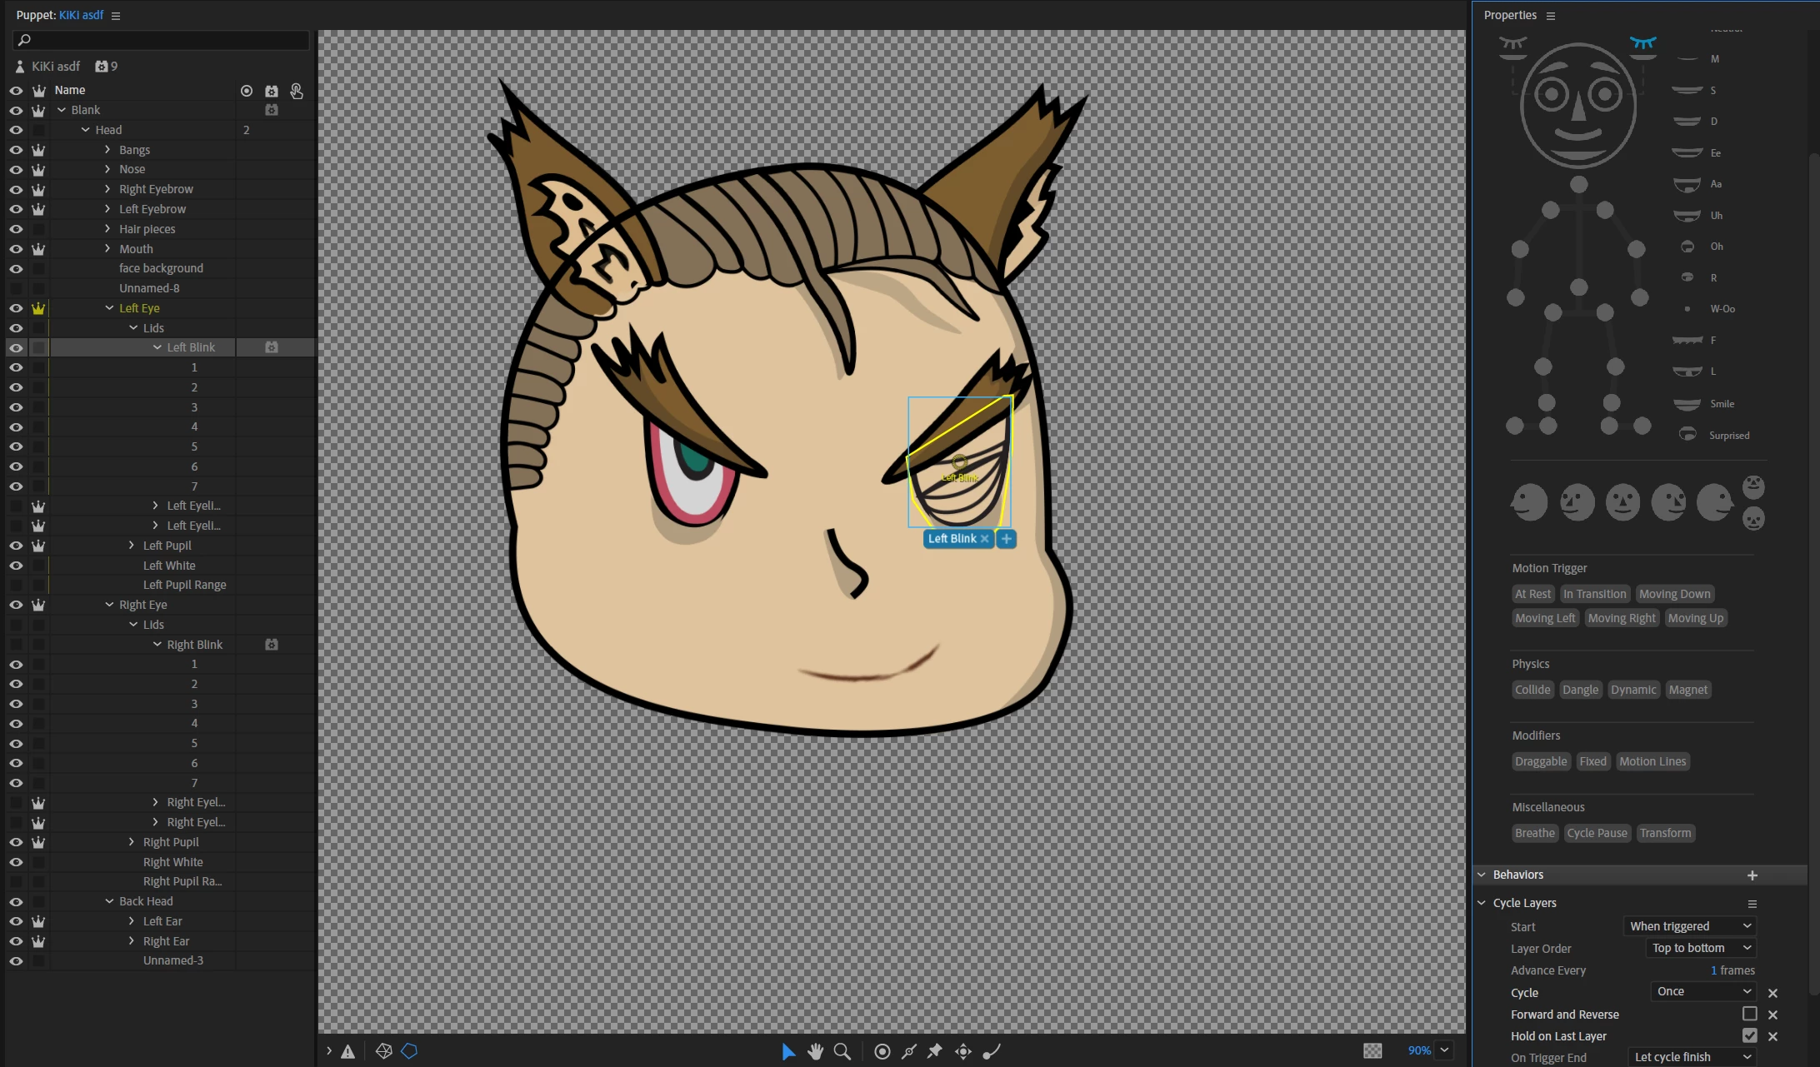Click the plus button next to Left Blink tag
The width and height of the screenshot is (1820, 1067).
click(x=1007, y=539)
